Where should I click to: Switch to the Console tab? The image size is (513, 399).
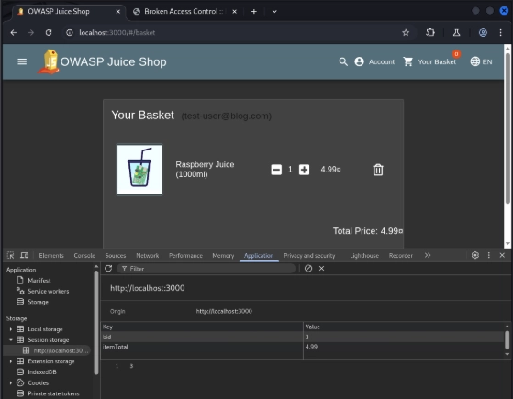point(84,255)
